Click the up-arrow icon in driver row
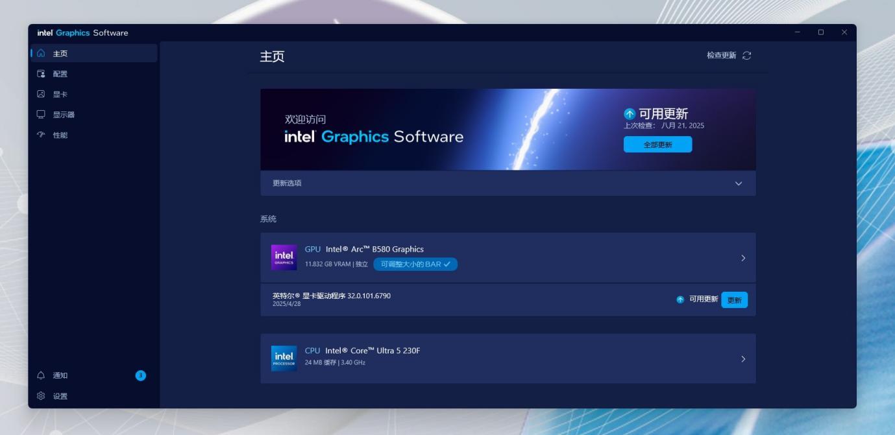This screenshot has height=435, width=895. pos(680,300)
